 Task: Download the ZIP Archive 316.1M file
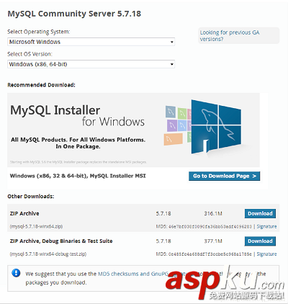260,213
